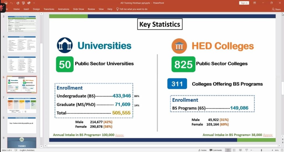The width and height of the screenshot is (284, 152).
Task: Open the Help tab
Action: pos(110,9)
